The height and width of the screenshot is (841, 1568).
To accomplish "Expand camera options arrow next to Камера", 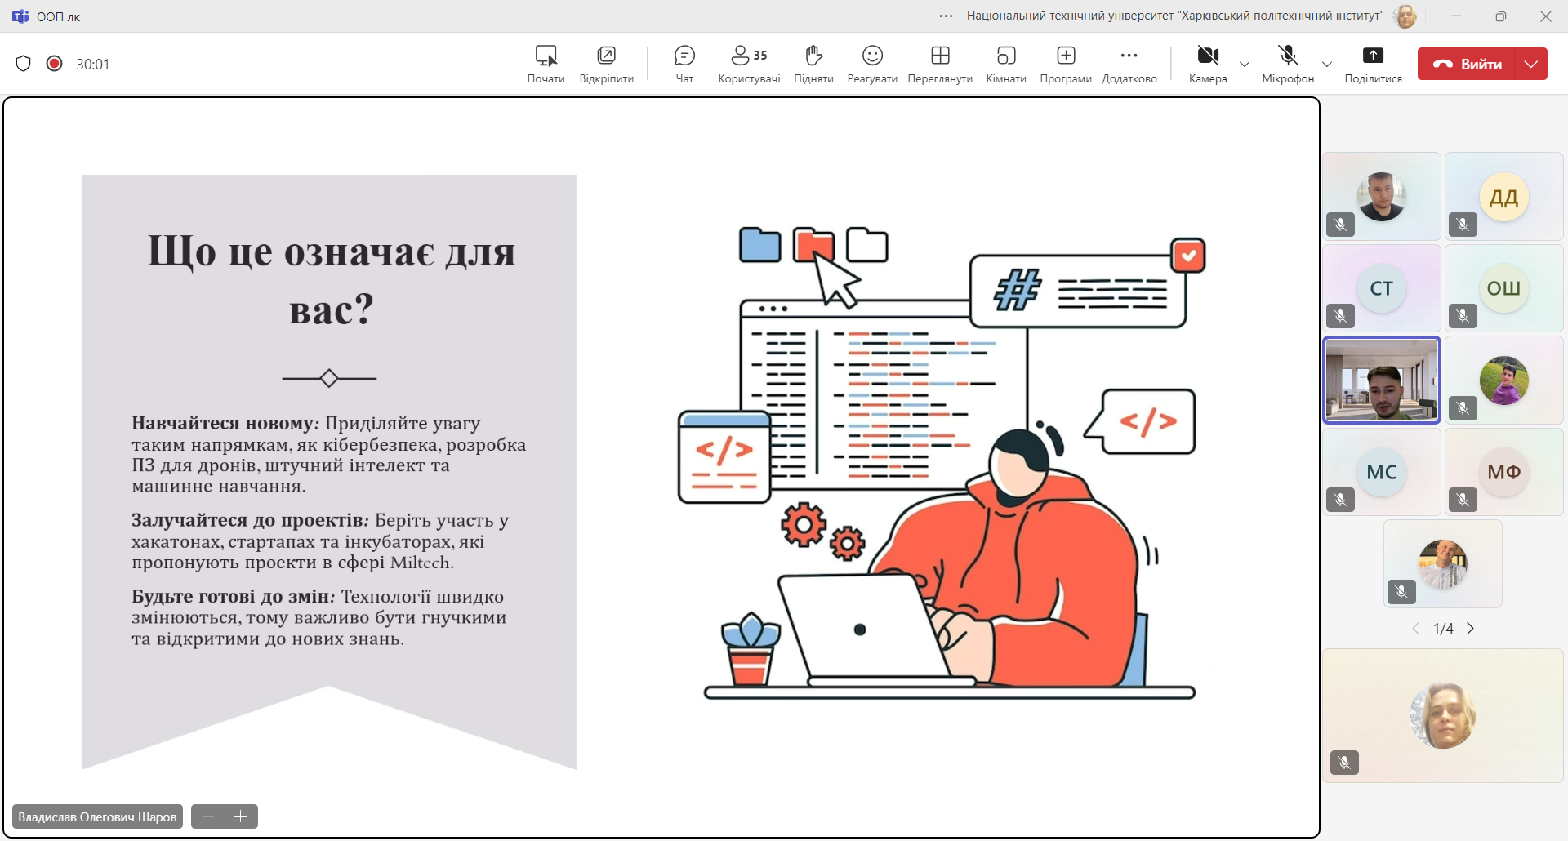I will pyautogui.click(x=1245, y=65).
